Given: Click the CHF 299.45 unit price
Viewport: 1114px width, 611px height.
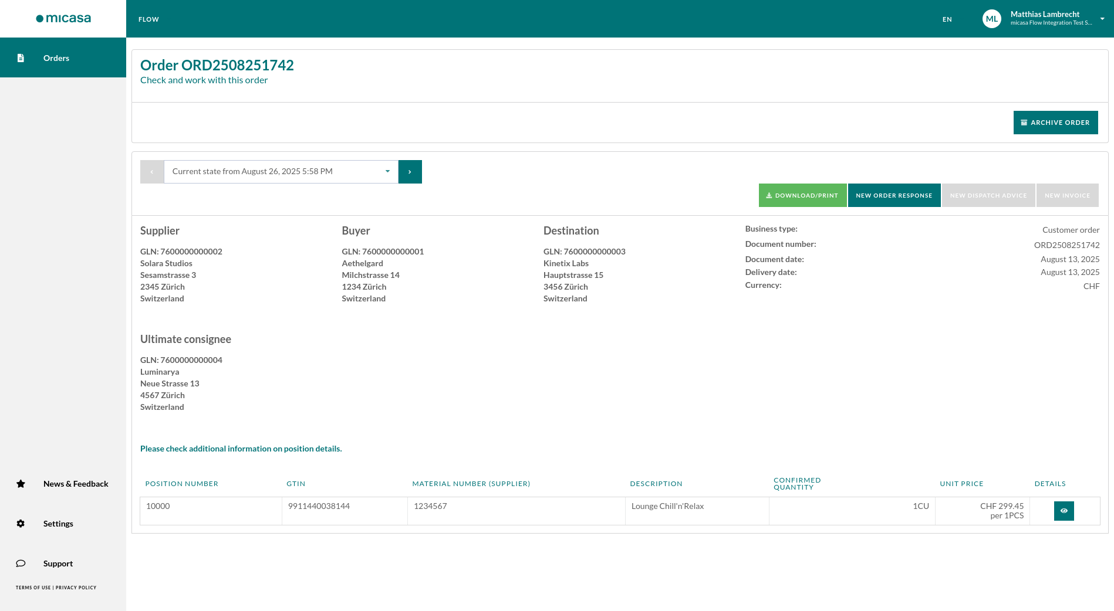Looking at the screenshot, I should point(1001,506).
